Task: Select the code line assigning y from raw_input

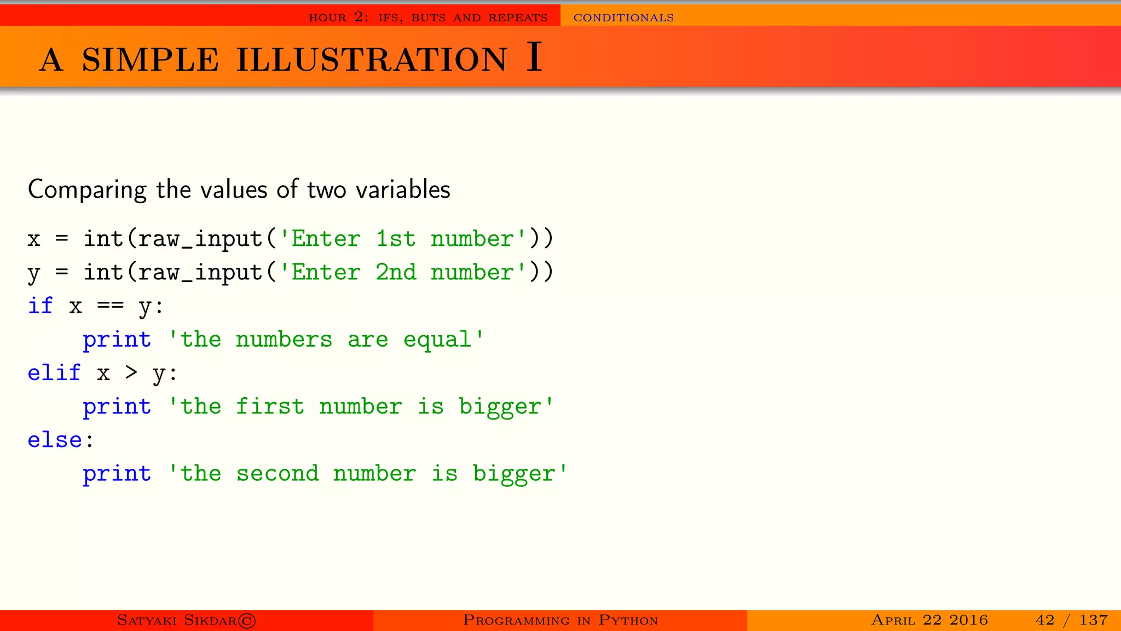Action: click(x=291, y=273)
